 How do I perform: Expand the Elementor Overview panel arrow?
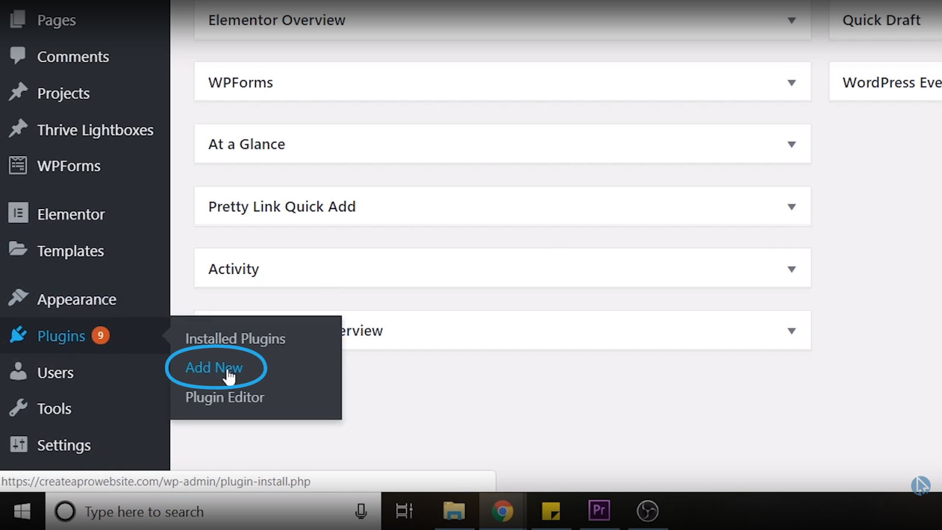[792, 21]
